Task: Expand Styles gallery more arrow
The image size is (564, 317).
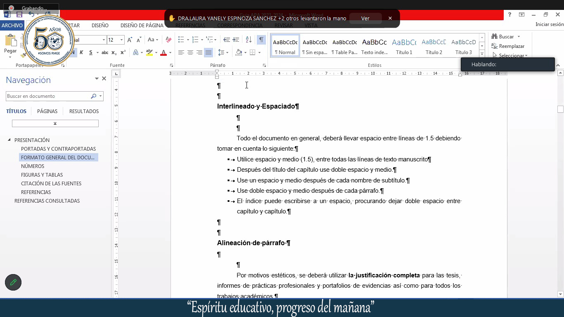Action: (x=482, y=54)
